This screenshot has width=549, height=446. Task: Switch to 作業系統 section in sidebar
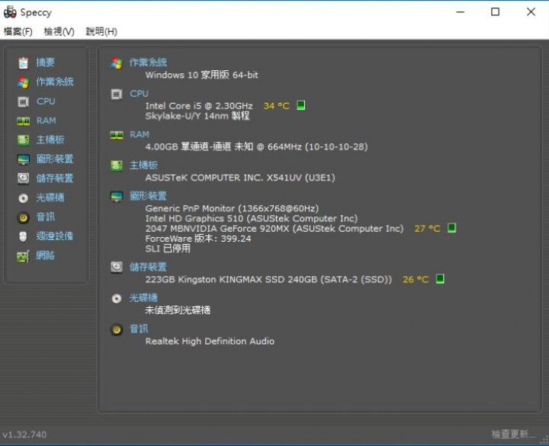(55, 82)
